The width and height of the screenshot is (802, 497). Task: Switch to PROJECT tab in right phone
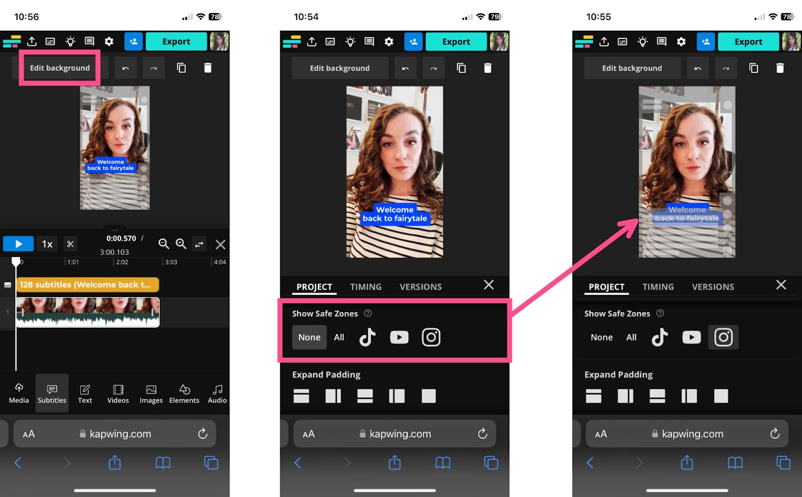click(x=607, y=287)
